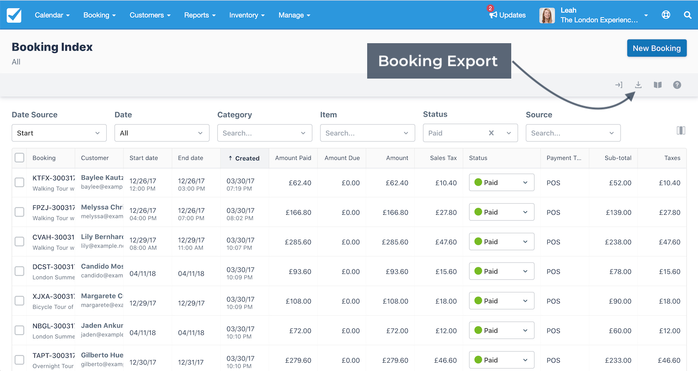
Task: Open the Updates megaphone notifications
Action: (507, 15)
